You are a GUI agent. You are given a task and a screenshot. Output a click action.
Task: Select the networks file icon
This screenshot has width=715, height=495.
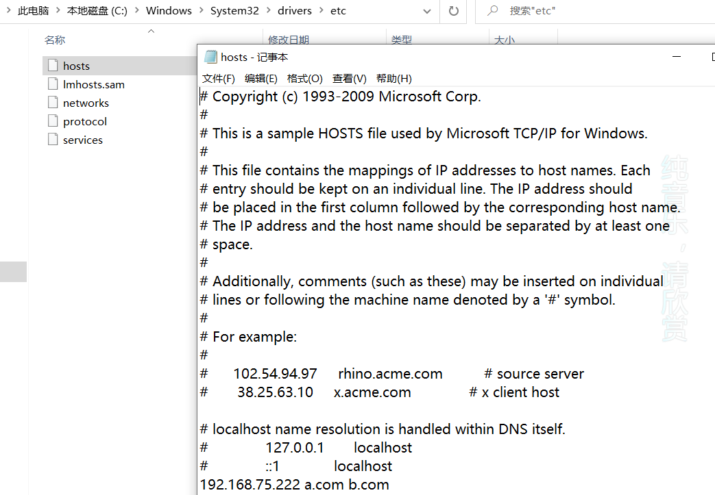tap(53, 103)
